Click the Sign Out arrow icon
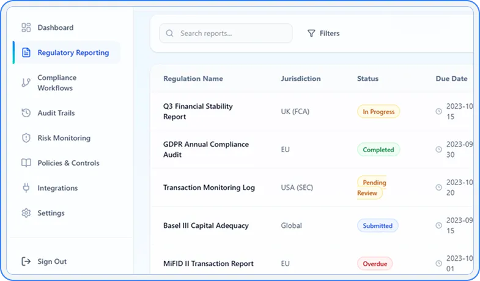 (26, 261)
